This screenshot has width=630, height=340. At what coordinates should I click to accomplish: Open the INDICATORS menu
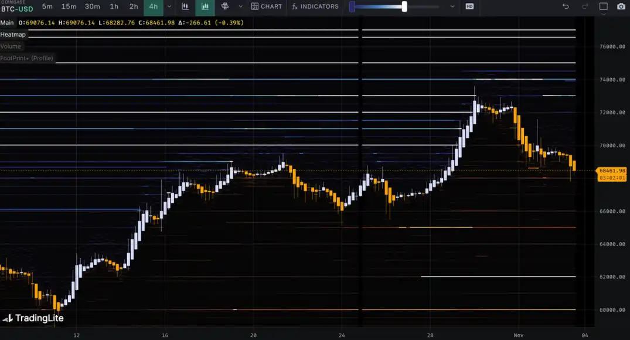[x=315, y=6]
